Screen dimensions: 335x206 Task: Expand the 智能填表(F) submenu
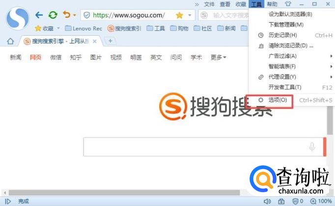click(x=292, y=67)
